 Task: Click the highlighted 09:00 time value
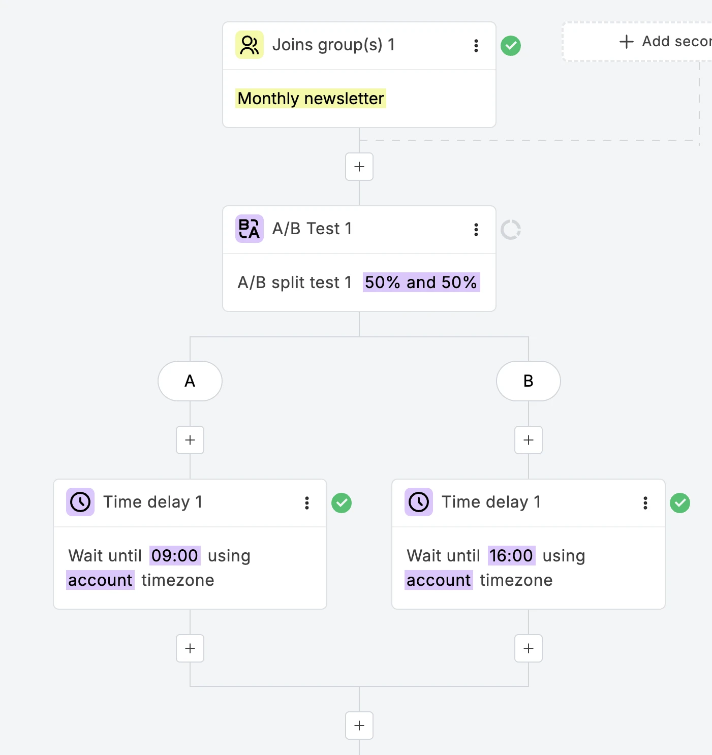(x=175, y=555)
